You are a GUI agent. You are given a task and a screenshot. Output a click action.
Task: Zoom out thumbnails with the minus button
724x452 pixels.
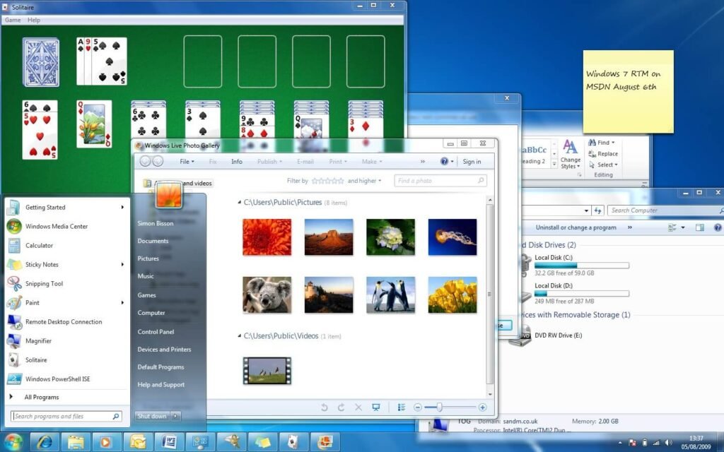417,408
